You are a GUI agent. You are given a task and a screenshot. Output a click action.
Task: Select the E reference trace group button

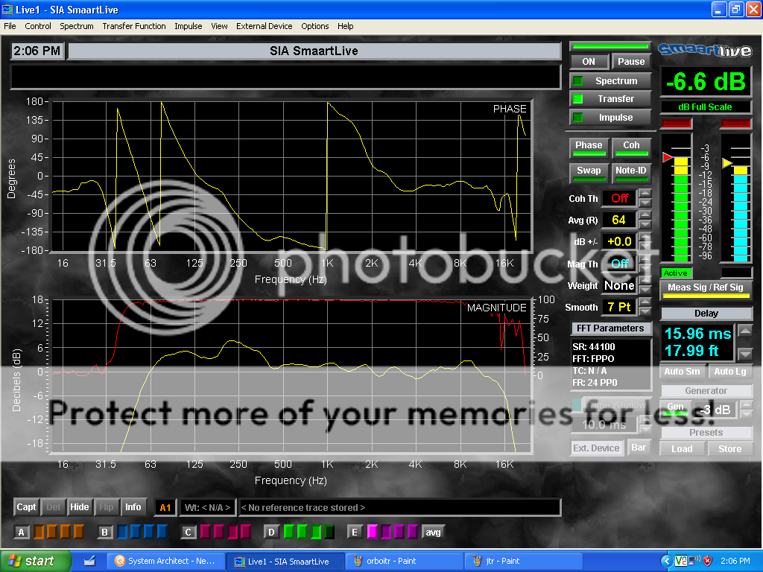355,532
